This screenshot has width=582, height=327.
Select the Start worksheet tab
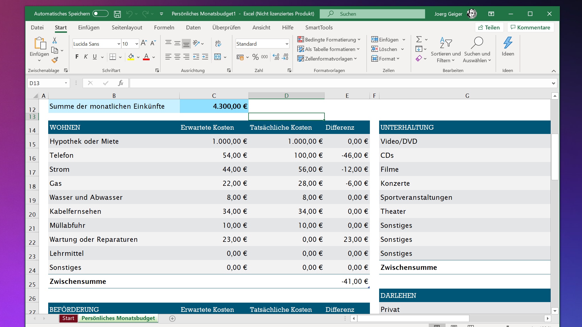pyautogui.click(x=68, y=318)
